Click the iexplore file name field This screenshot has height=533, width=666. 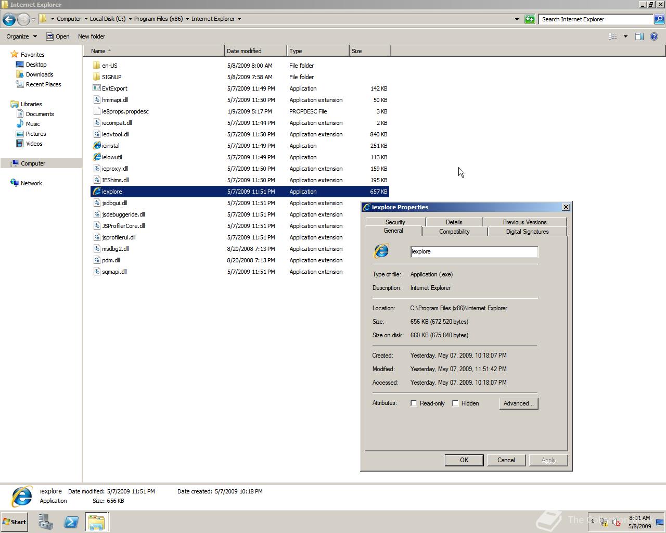coord(474,252)
